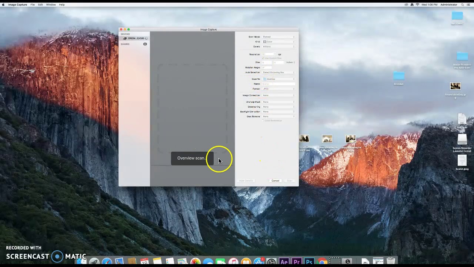Open the Scan Mode dropdown

(x=278, y=37)
